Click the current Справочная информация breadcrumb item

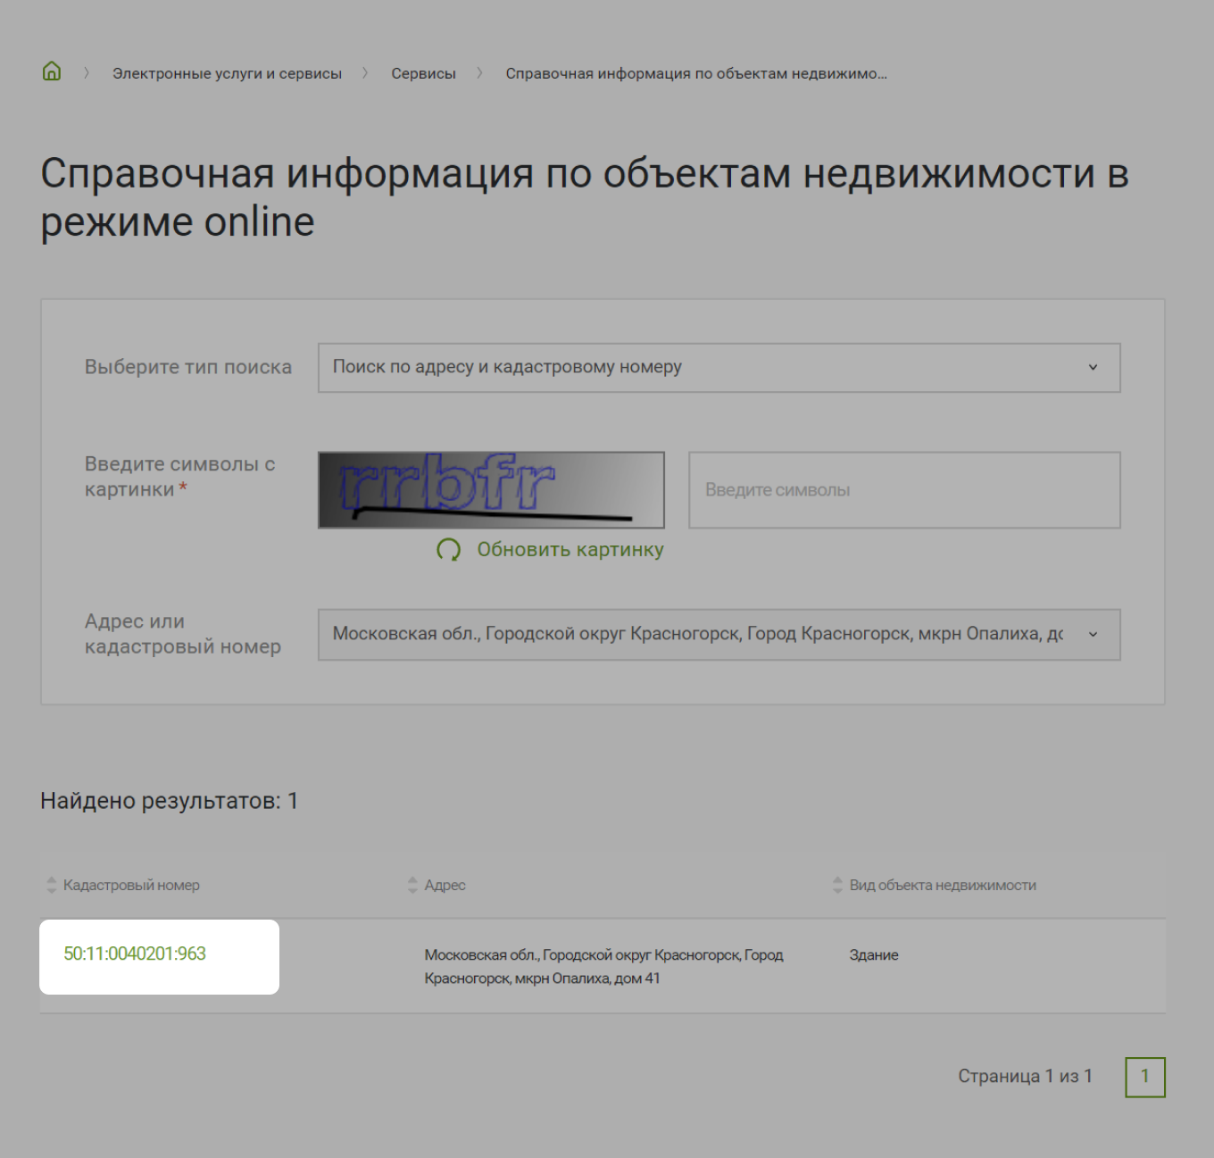pyautogui.click(x=695, y=72)
